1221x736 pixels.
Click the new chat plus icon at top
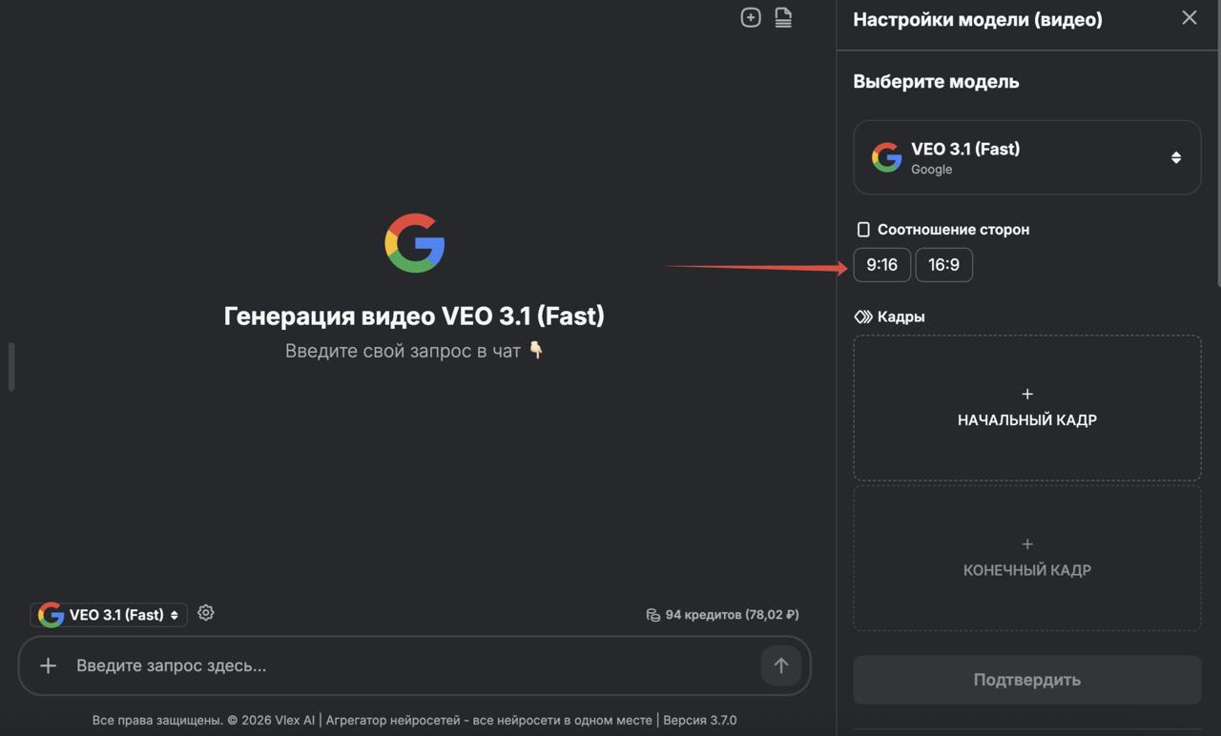[751, 17]
